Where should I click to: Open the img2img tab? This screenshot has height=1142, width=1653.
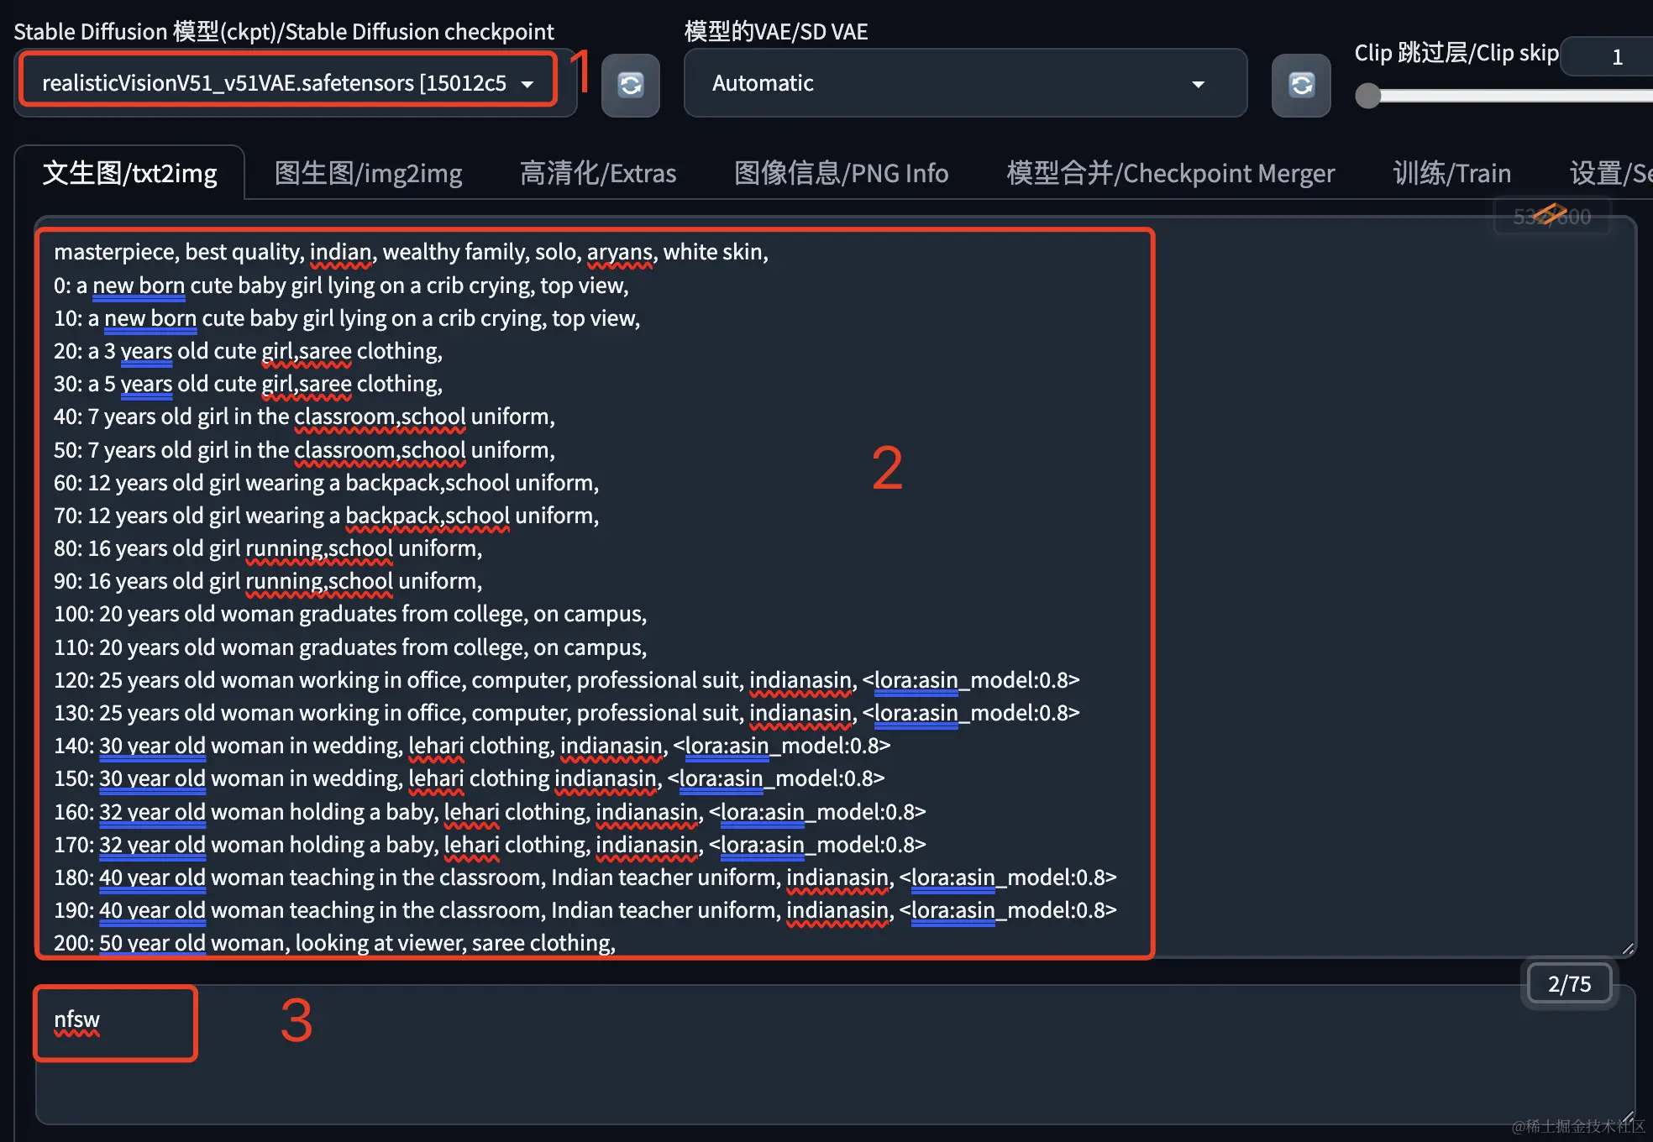pyautogui.click(x=368, y=173)
